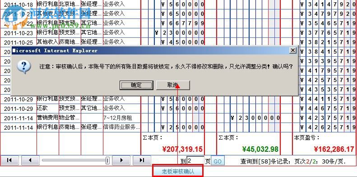Select 业务收入 in the 2011-10-23 row
The height and width of the screenshot is (177, 357).
(122, 32)
